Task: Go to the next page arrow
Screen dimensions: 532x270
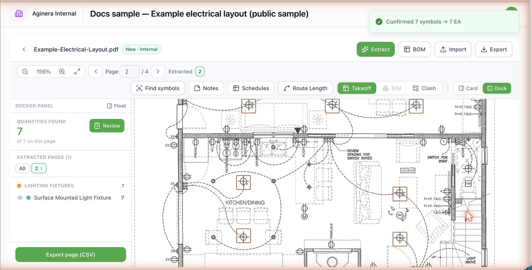Action: (158, 71)
